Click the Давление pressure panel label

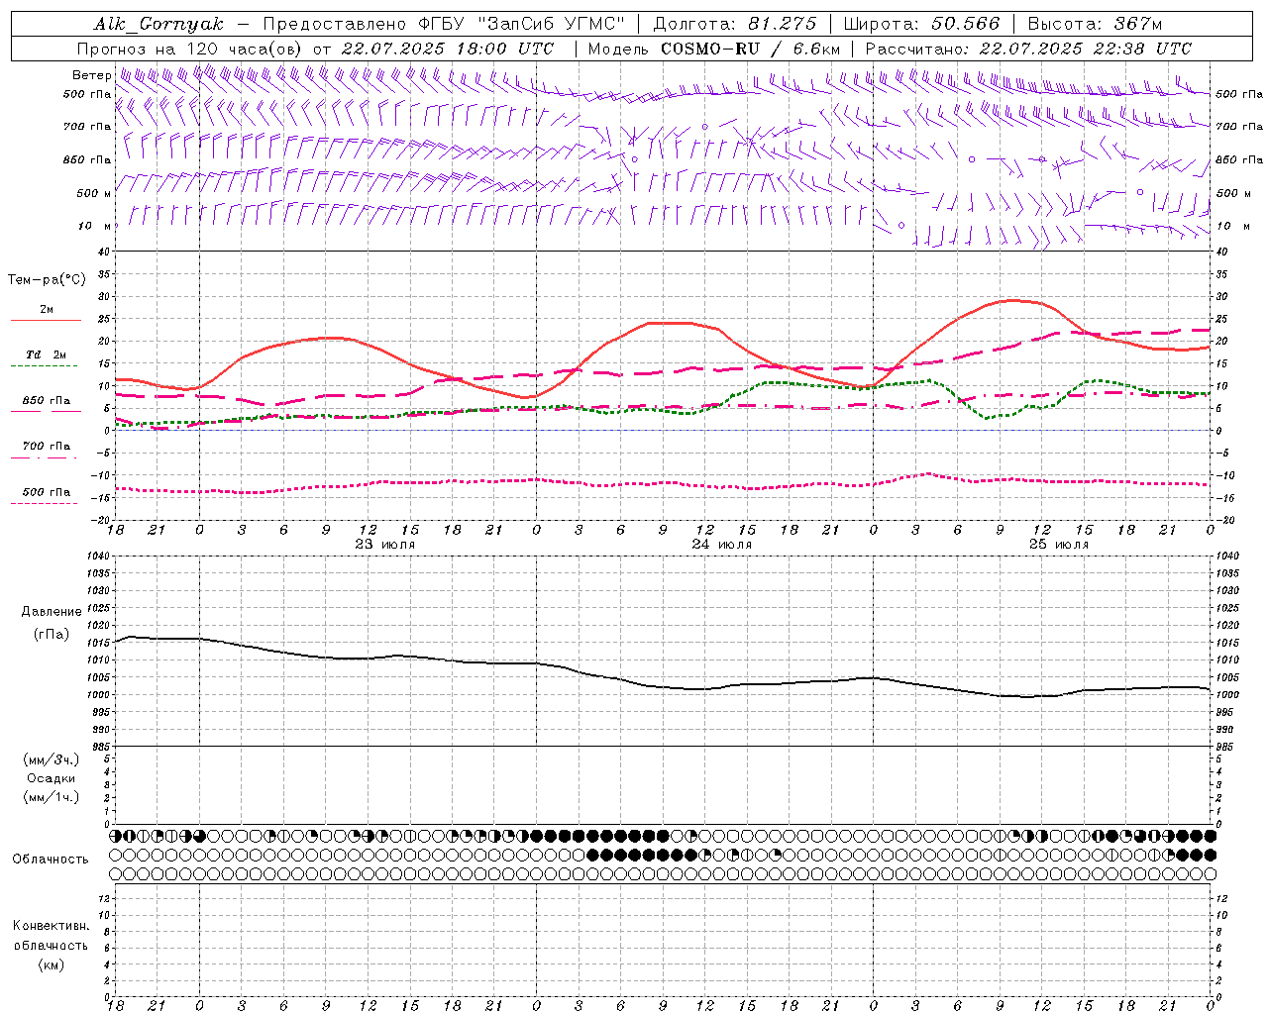pos(52,612)
